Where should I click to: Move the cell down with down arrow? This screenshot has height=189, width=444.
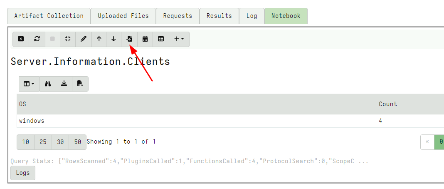[113, 39]
